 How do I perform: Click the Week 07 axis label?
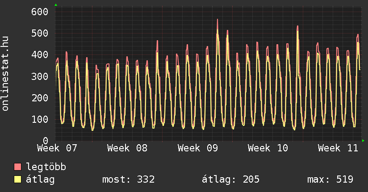click(x=57, y=148)
